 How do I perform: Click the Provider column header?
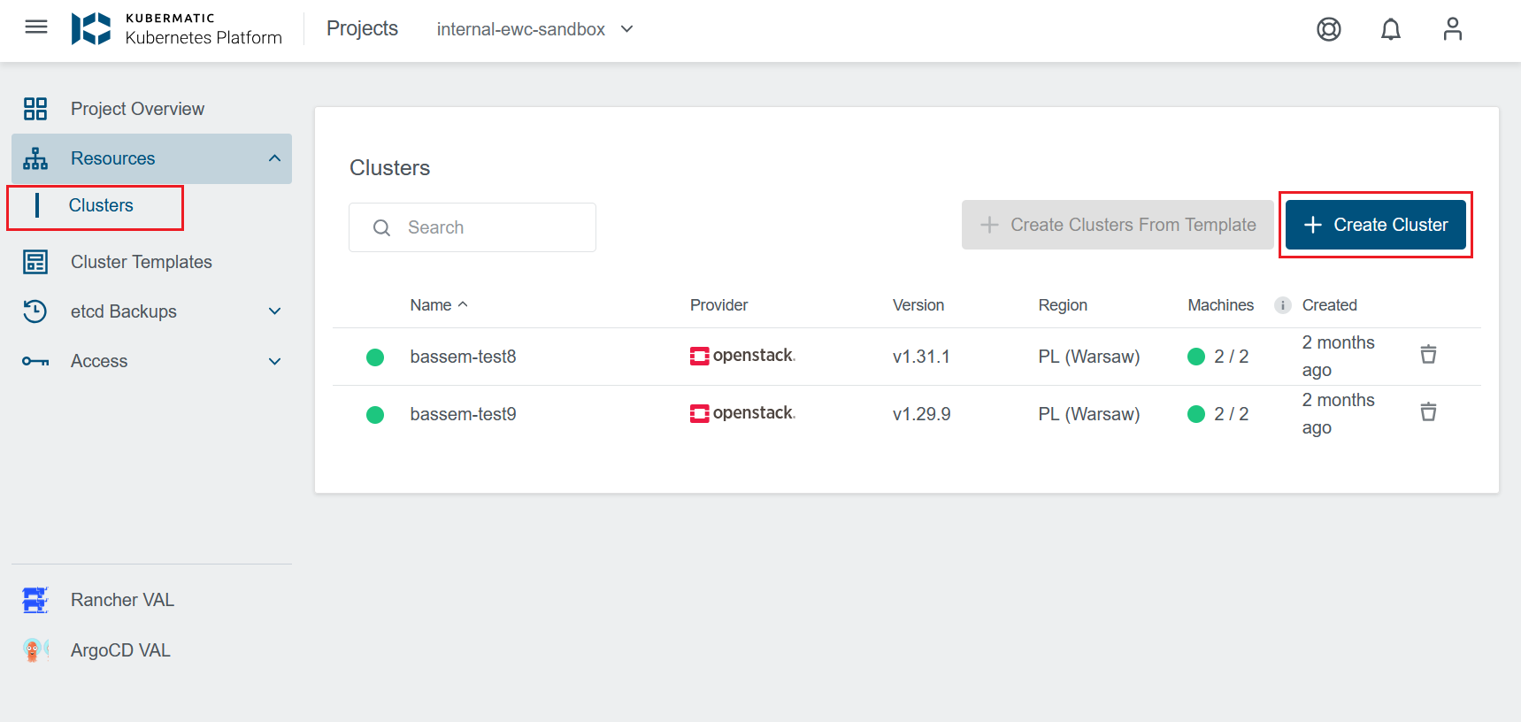pos(718,305)
